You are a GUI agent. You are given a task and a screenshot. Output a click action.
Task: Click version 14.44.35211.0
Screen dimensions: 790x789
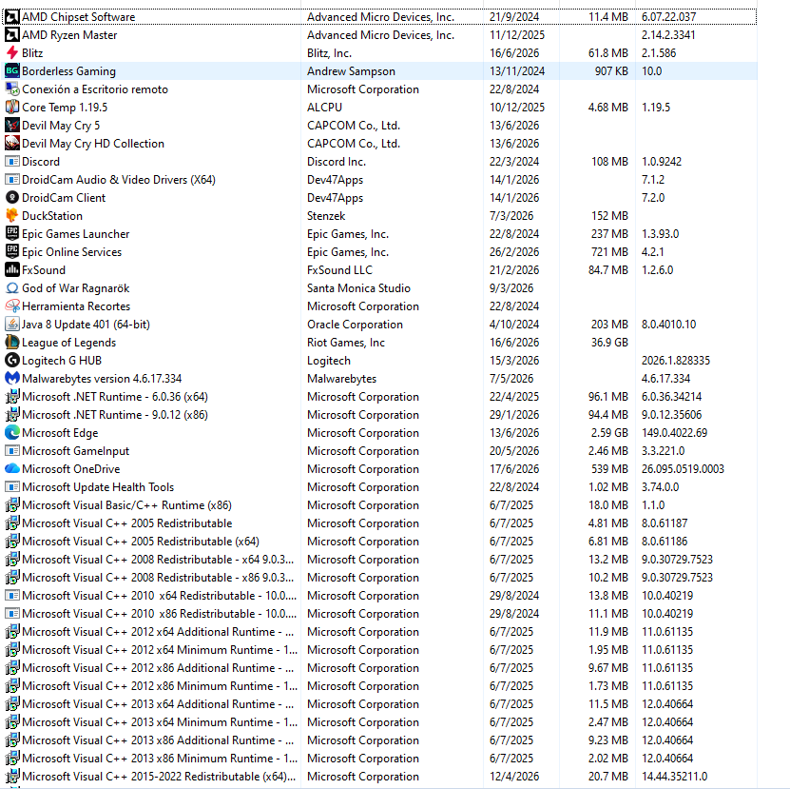(675, 777)
